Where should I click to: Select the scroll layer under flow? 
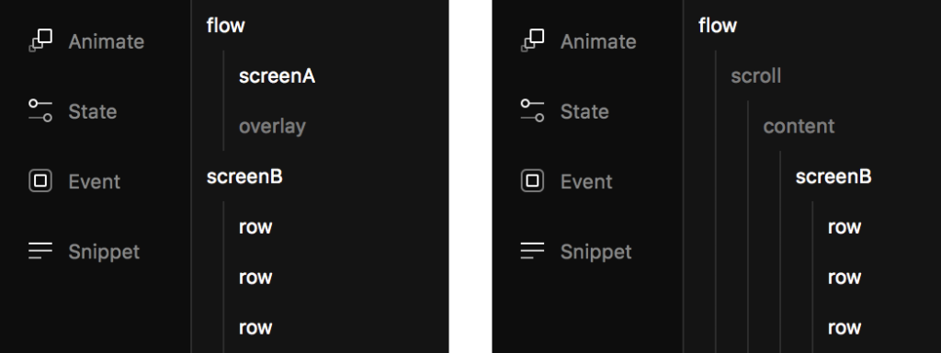[755, 76]
